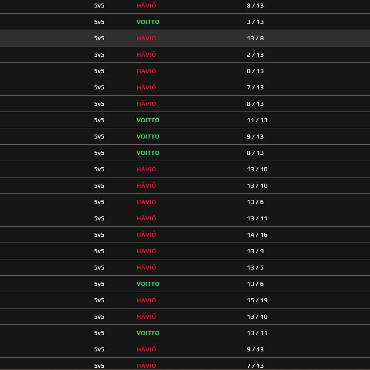The image size is (370, 370).
Task: Select the HÄVIÖ label beside score 13 / 5
Action: point(146,268)
